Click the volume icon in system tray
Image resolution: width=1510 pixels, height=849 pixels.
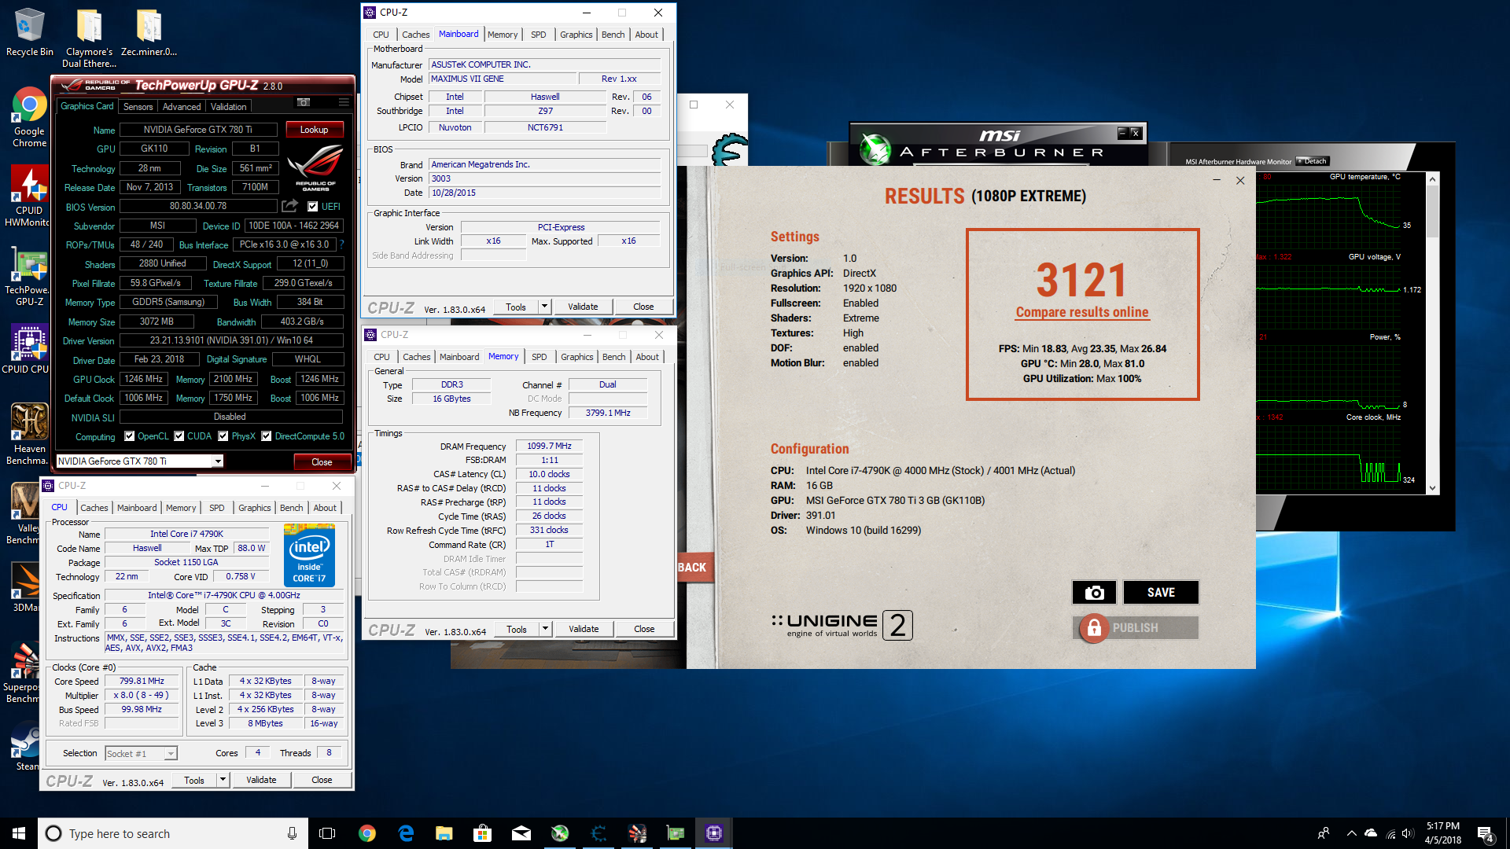tap(1408, 833)
